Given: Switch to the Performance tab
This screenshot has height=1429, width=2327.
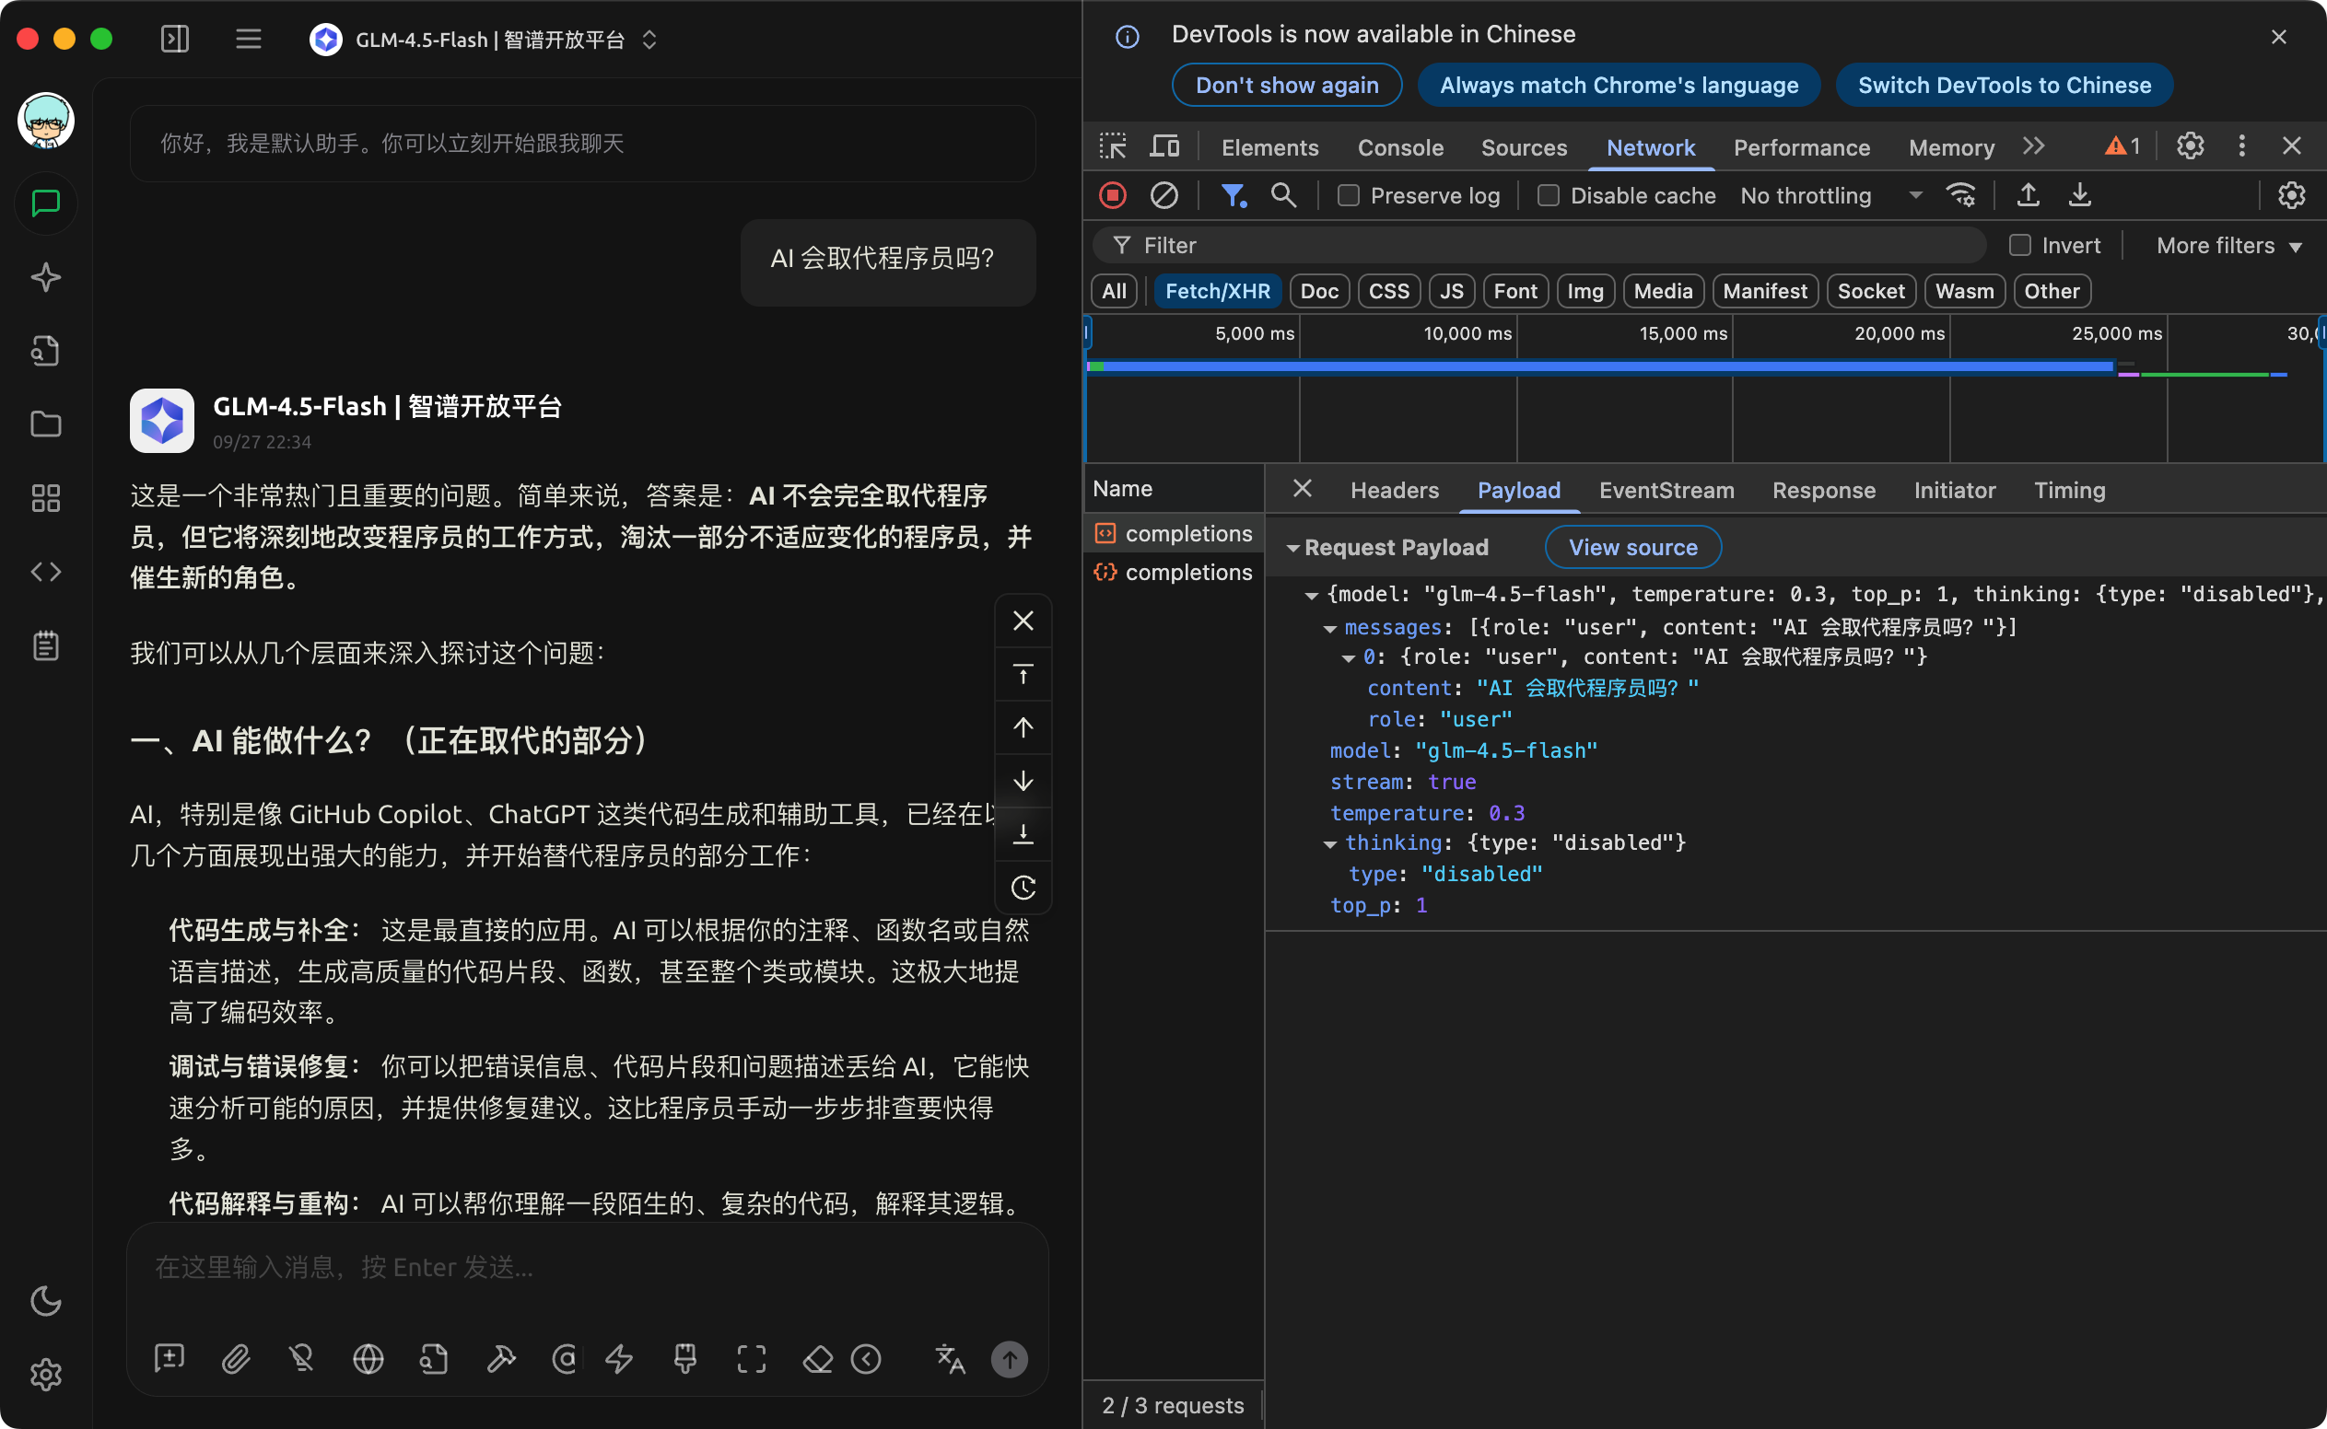Looking at the screenshot, I should point(1801,147).
